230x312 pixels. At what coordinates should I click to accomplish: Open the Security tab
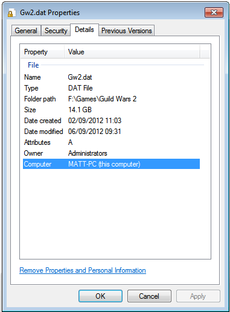(56, 31)
